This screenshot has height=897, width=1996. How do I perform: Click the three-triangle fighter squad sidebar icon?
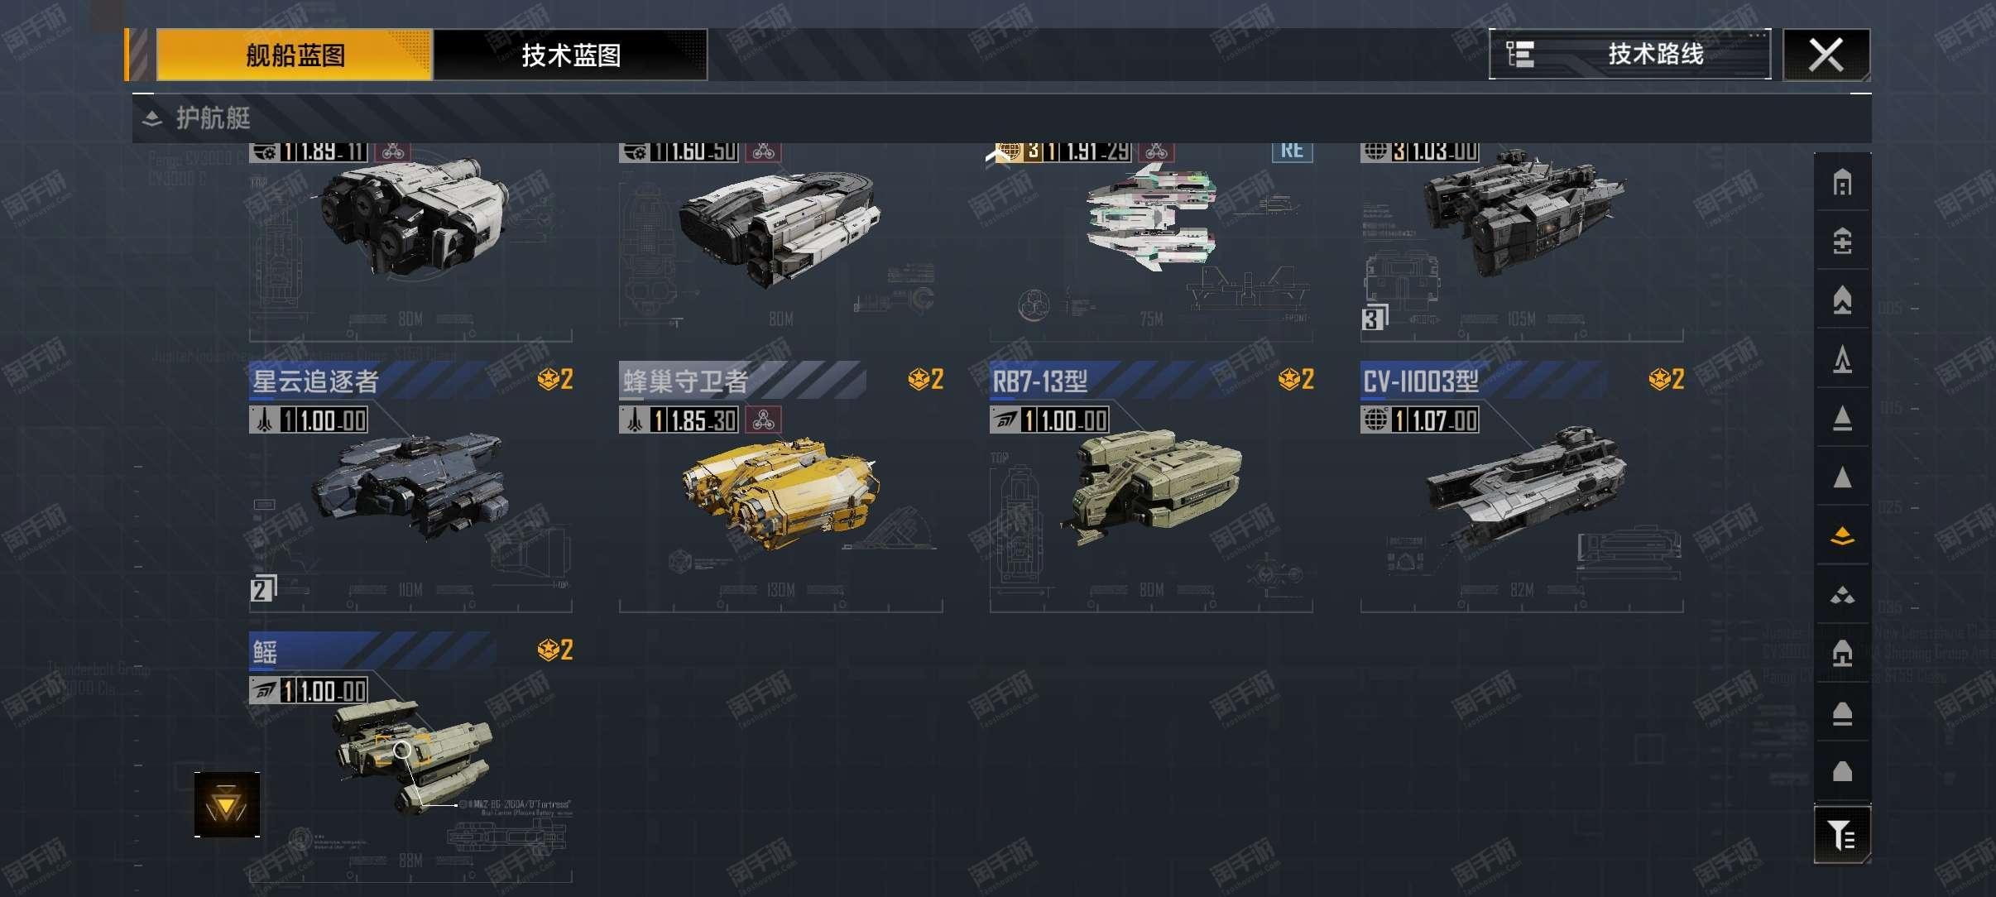point(1842,595)
